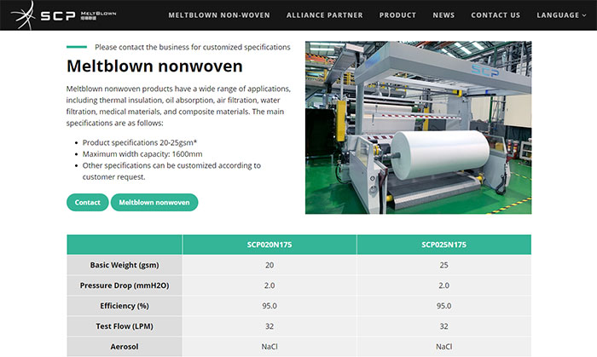Screen dimensions: 597x357
Task: Go to the Product page
Action: point(397,15)
